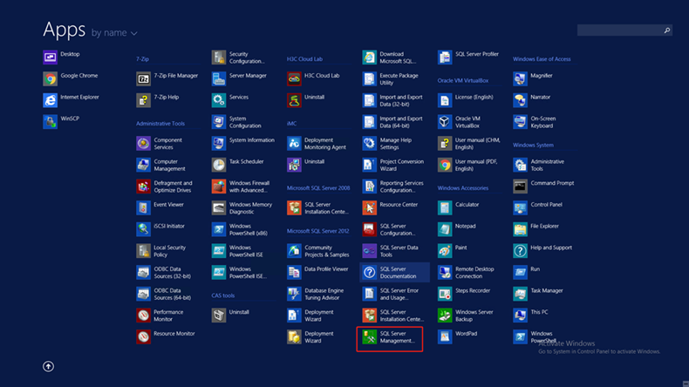
Task: Open Resource Center
Action: [392, 207]
